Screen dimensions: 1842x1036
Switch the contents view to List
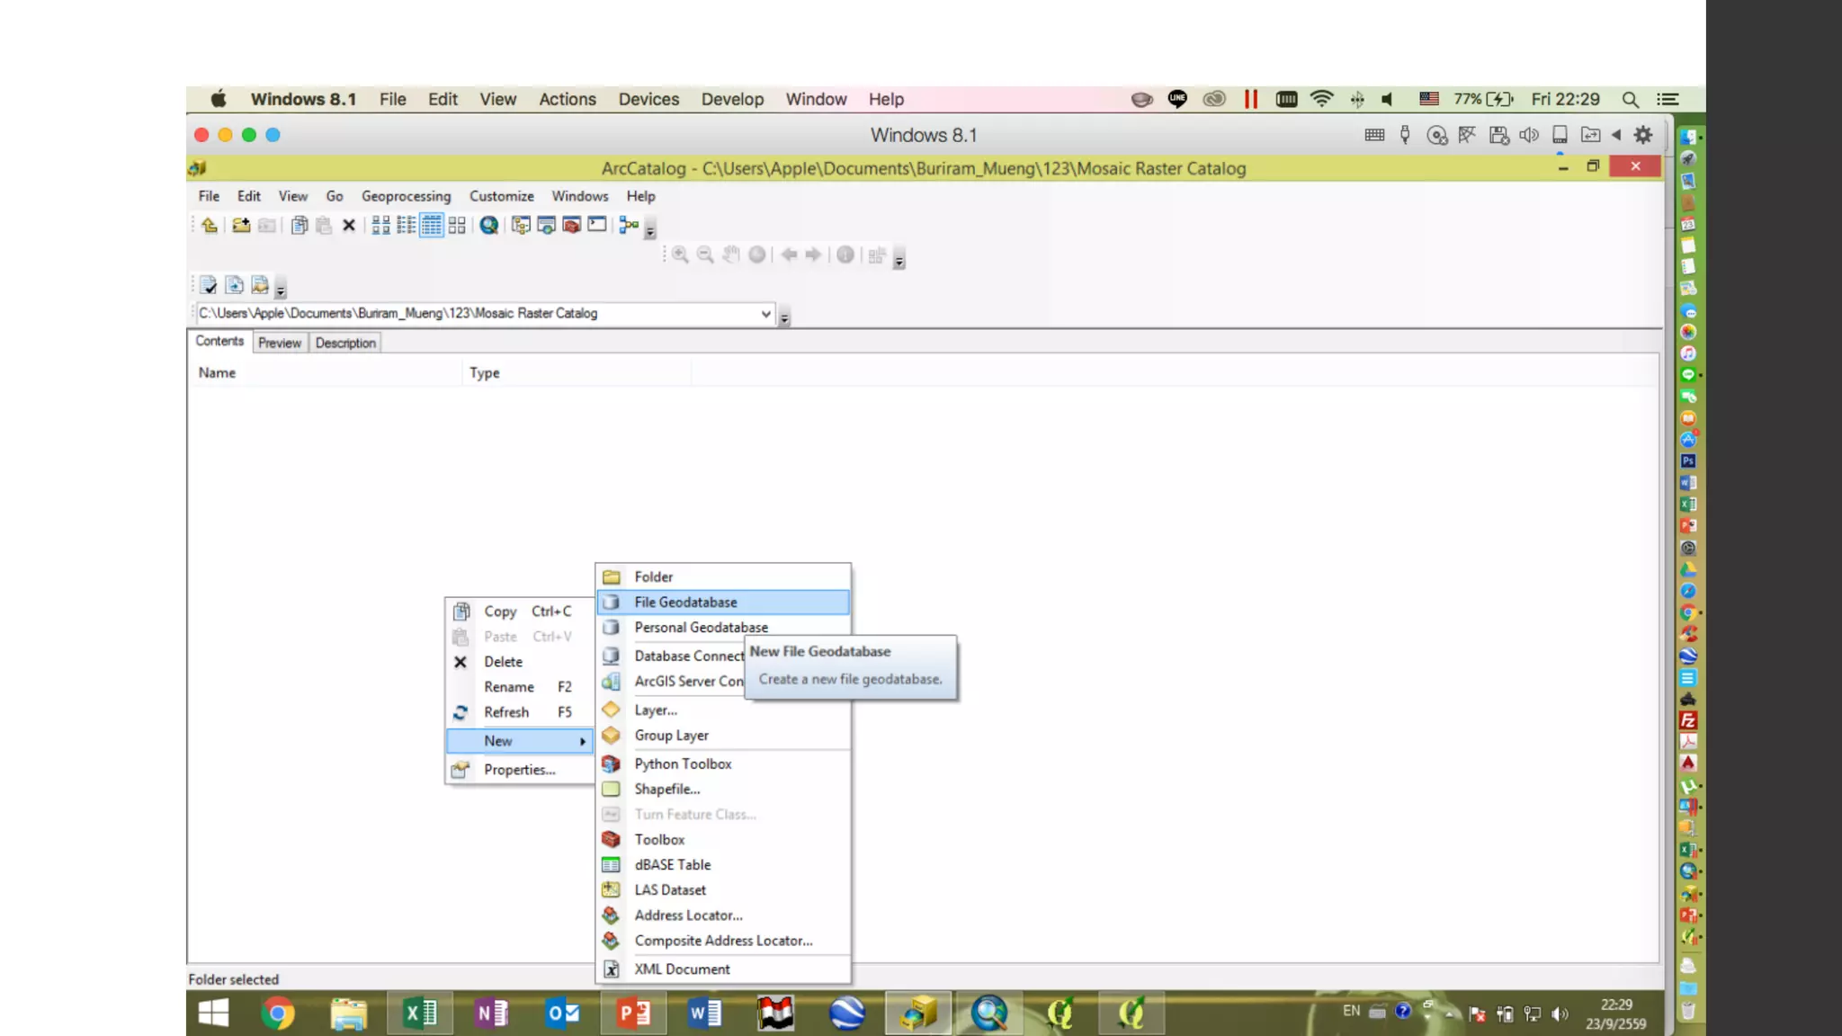(x=407, y=226)
